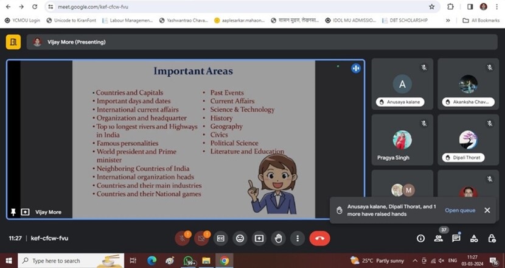The width and height of the screenshot is (505, 268).
Task: Reload the Google Meet page
Action: (x=35, y=7)
